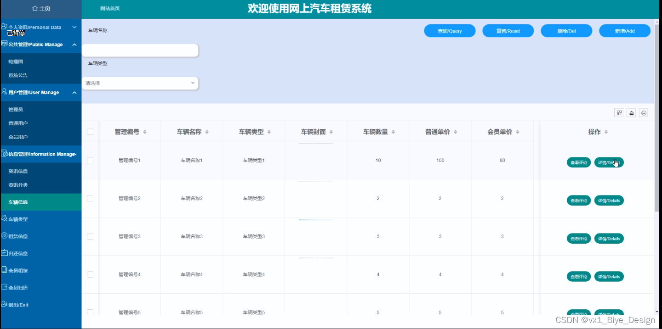This screenshot has width=662, height=329.
Task: Open the 车辆类型 请选择 dropdown
Action: pos(140,83)
